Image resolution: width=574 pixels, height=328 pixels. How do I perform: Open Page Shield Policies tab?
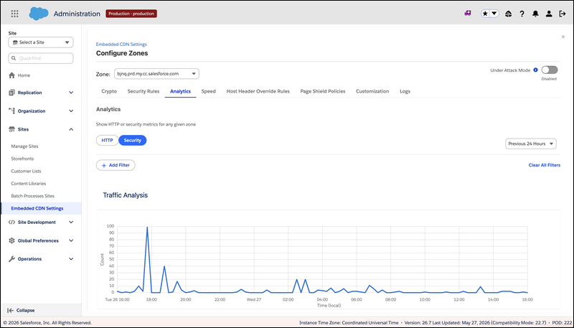[x=323, y=91]
